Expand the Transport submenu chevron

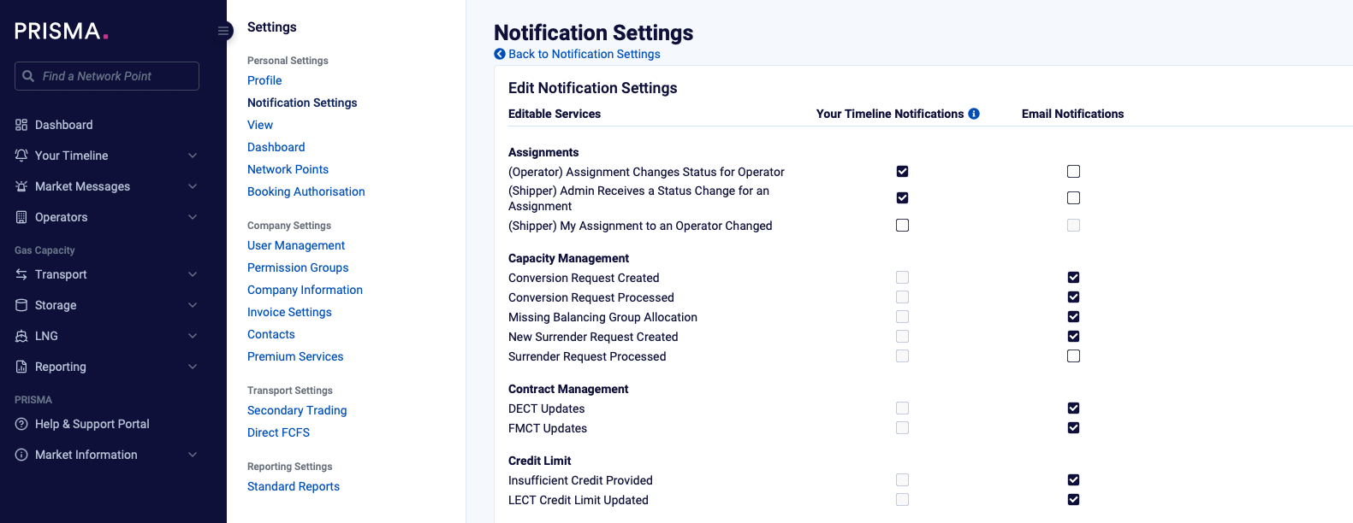point(193,274)
